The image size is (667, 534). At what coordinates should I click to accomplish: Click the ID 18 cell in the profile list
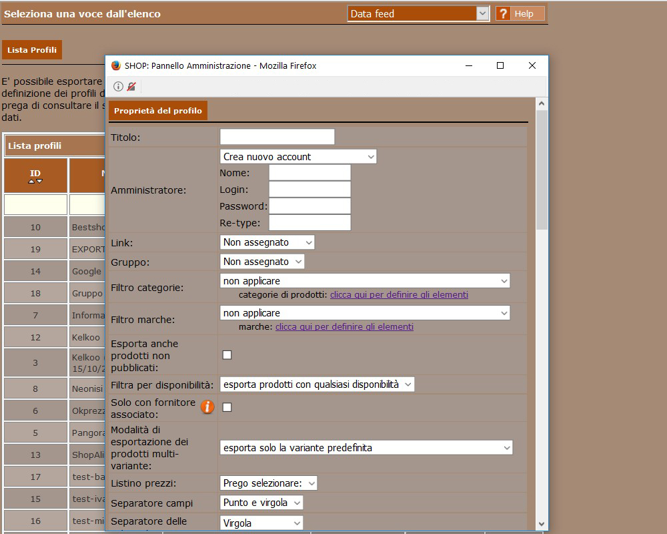point(35,294)
